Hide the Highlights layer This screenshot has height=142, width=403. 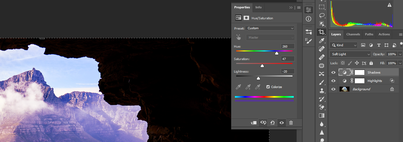click(x=333, y=81)
